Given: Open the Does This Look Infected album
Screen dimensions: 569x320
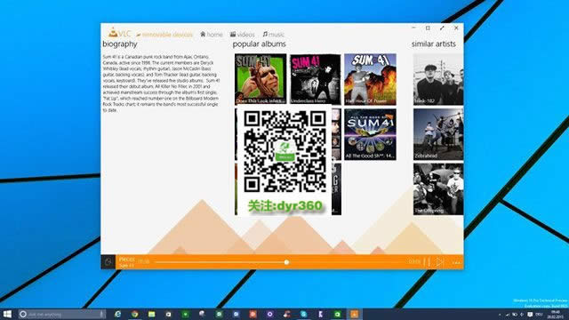Looking at the screenshot, I should (260, 79).
